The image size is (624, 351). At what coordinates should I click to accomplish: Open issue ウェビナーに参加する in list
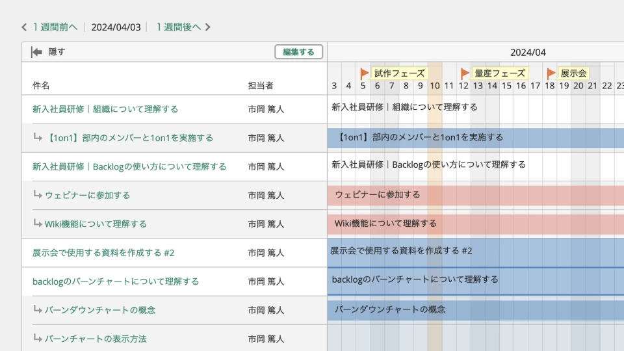pos(87,195)
